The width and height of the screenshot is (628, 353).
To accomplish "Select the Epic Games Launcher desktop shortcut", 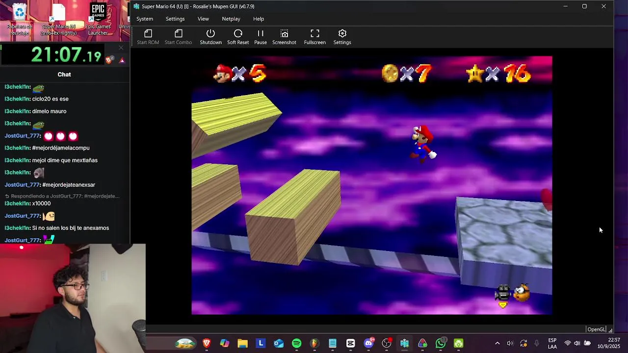I will [x=98, y=20].
